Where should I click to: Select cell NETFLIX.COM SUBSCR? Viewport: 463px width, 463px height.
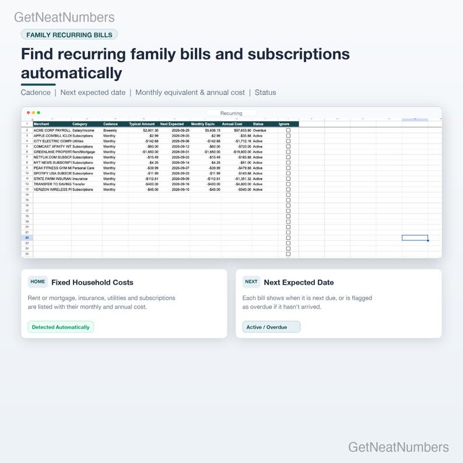[x=52, y=157]
